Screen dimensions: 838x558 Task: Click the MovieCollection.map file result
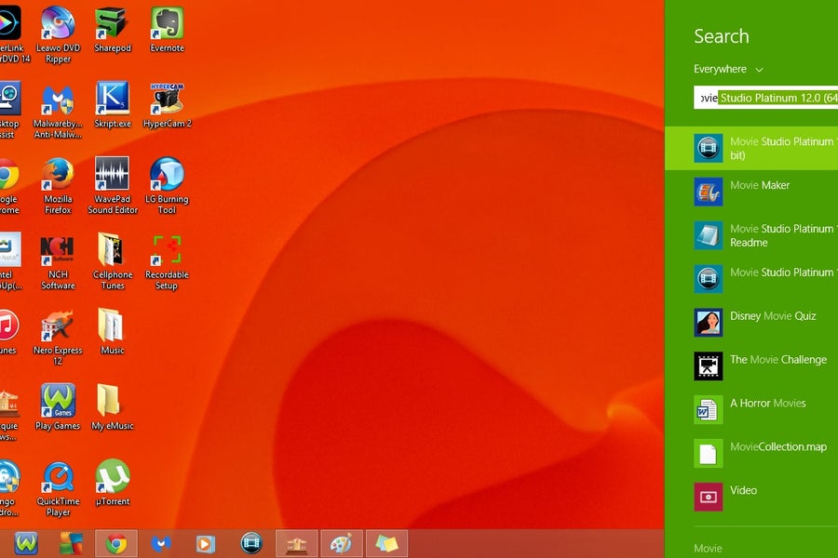(x=751, y=453)
